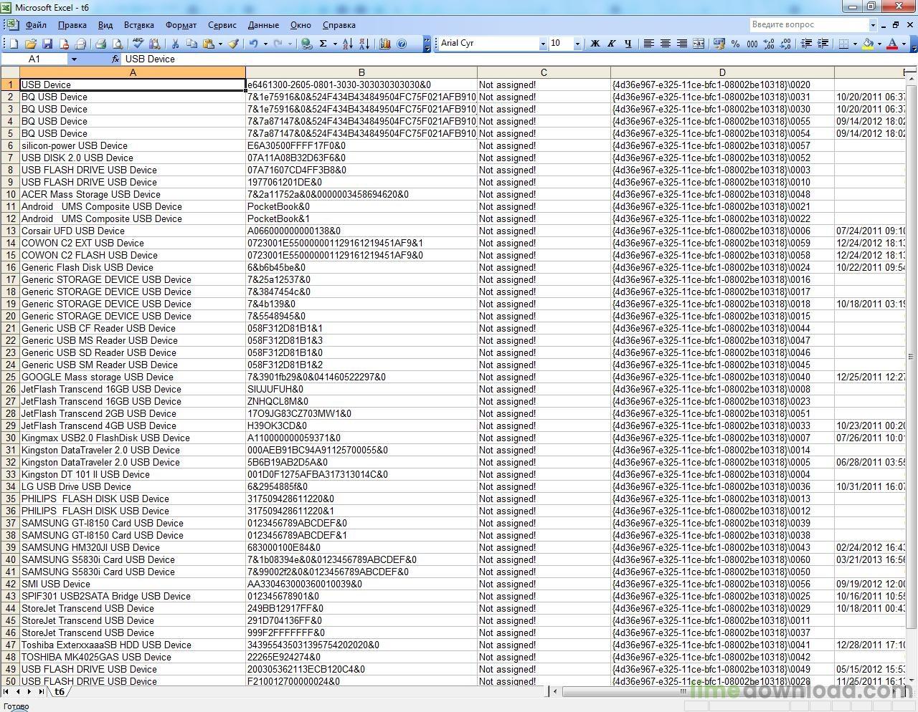Select the column B header
This screenshot has width=918, height=712.
(361, 72)
